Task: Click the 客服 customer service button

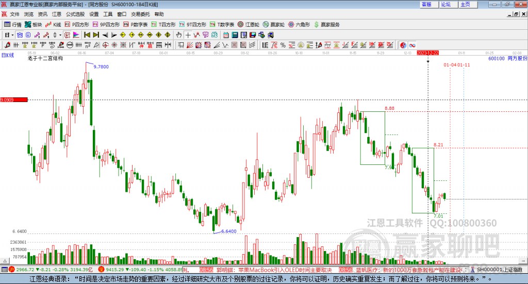Action: (x=428, y=4)
